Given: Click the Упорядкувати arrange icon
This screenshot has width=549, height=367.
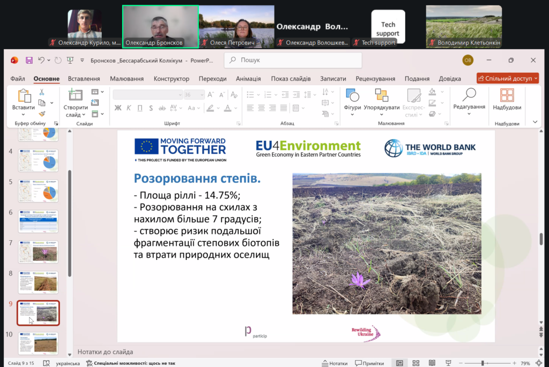Looking at the screenshot, I should tap(382, 96).
